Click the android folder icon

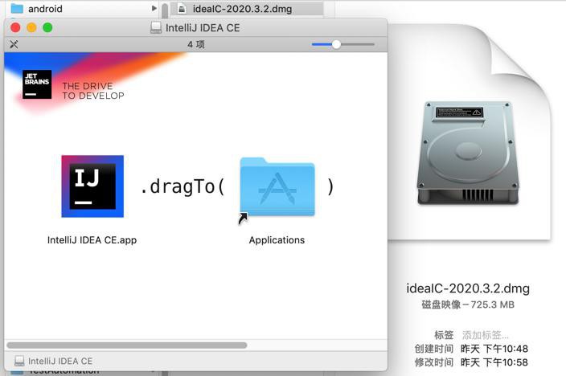[17, 8]
